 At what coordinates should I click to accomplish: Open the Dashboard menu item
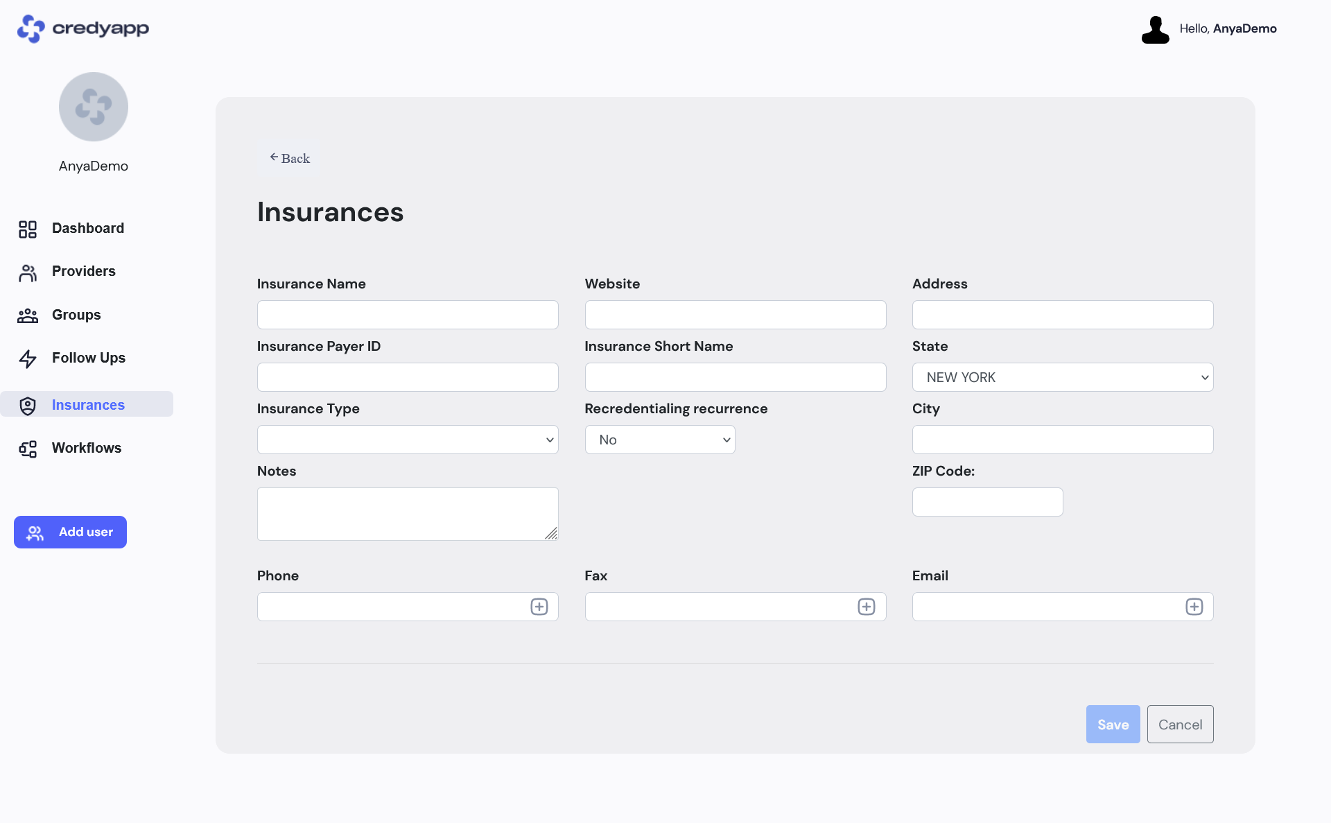[x=88, y=228]
